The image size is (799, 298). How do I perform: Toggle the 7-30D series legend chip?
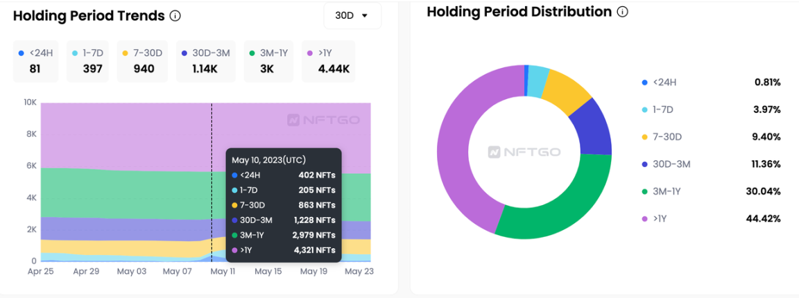tap(142, 61)
